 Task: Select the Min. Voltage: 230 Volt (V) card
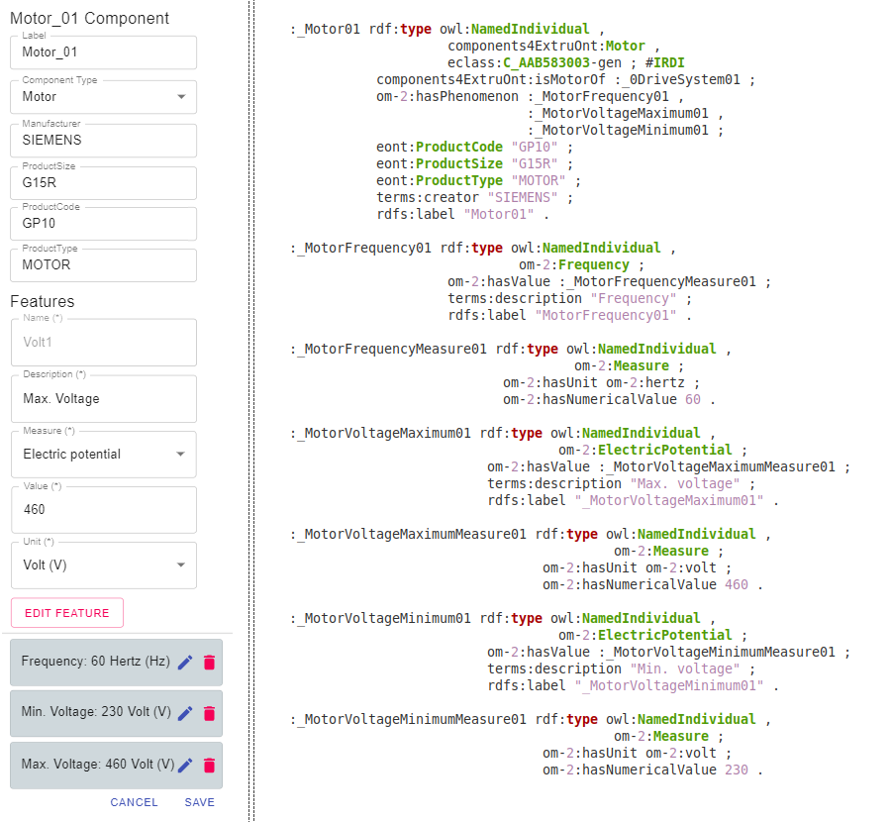(x=116, y=713)
